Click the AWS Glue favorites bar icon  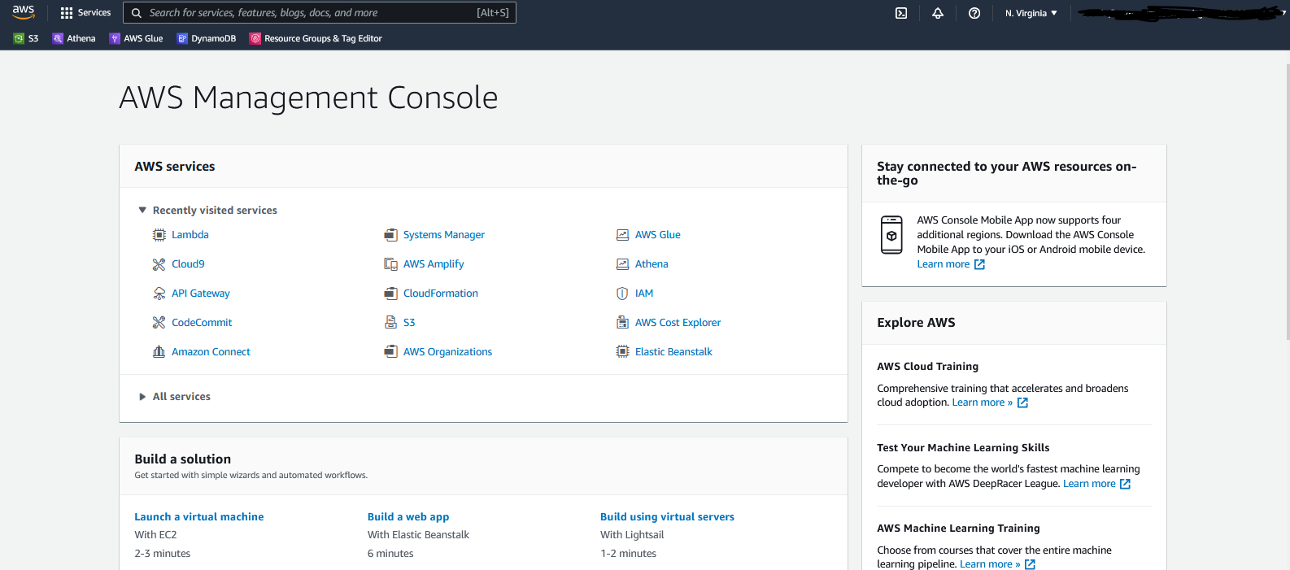115,38
